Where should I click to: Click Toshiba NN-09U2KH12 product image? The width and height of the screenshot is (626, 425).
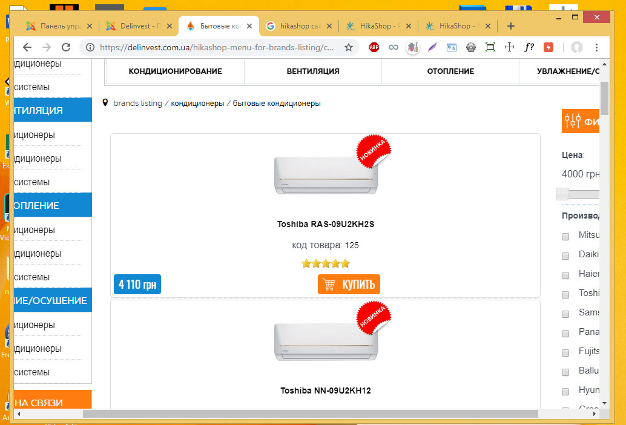tap(325, 341)
